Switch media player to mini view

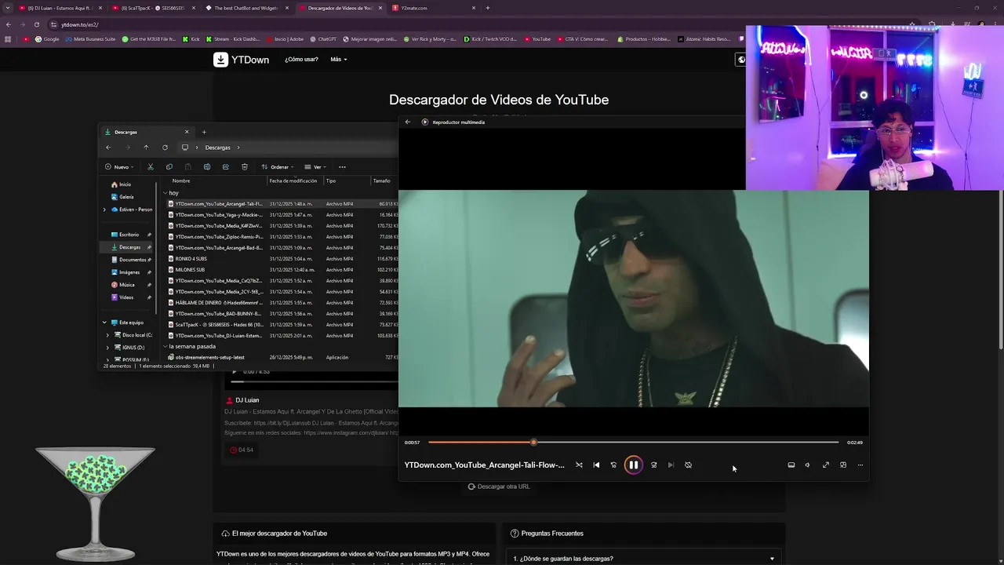843,465
